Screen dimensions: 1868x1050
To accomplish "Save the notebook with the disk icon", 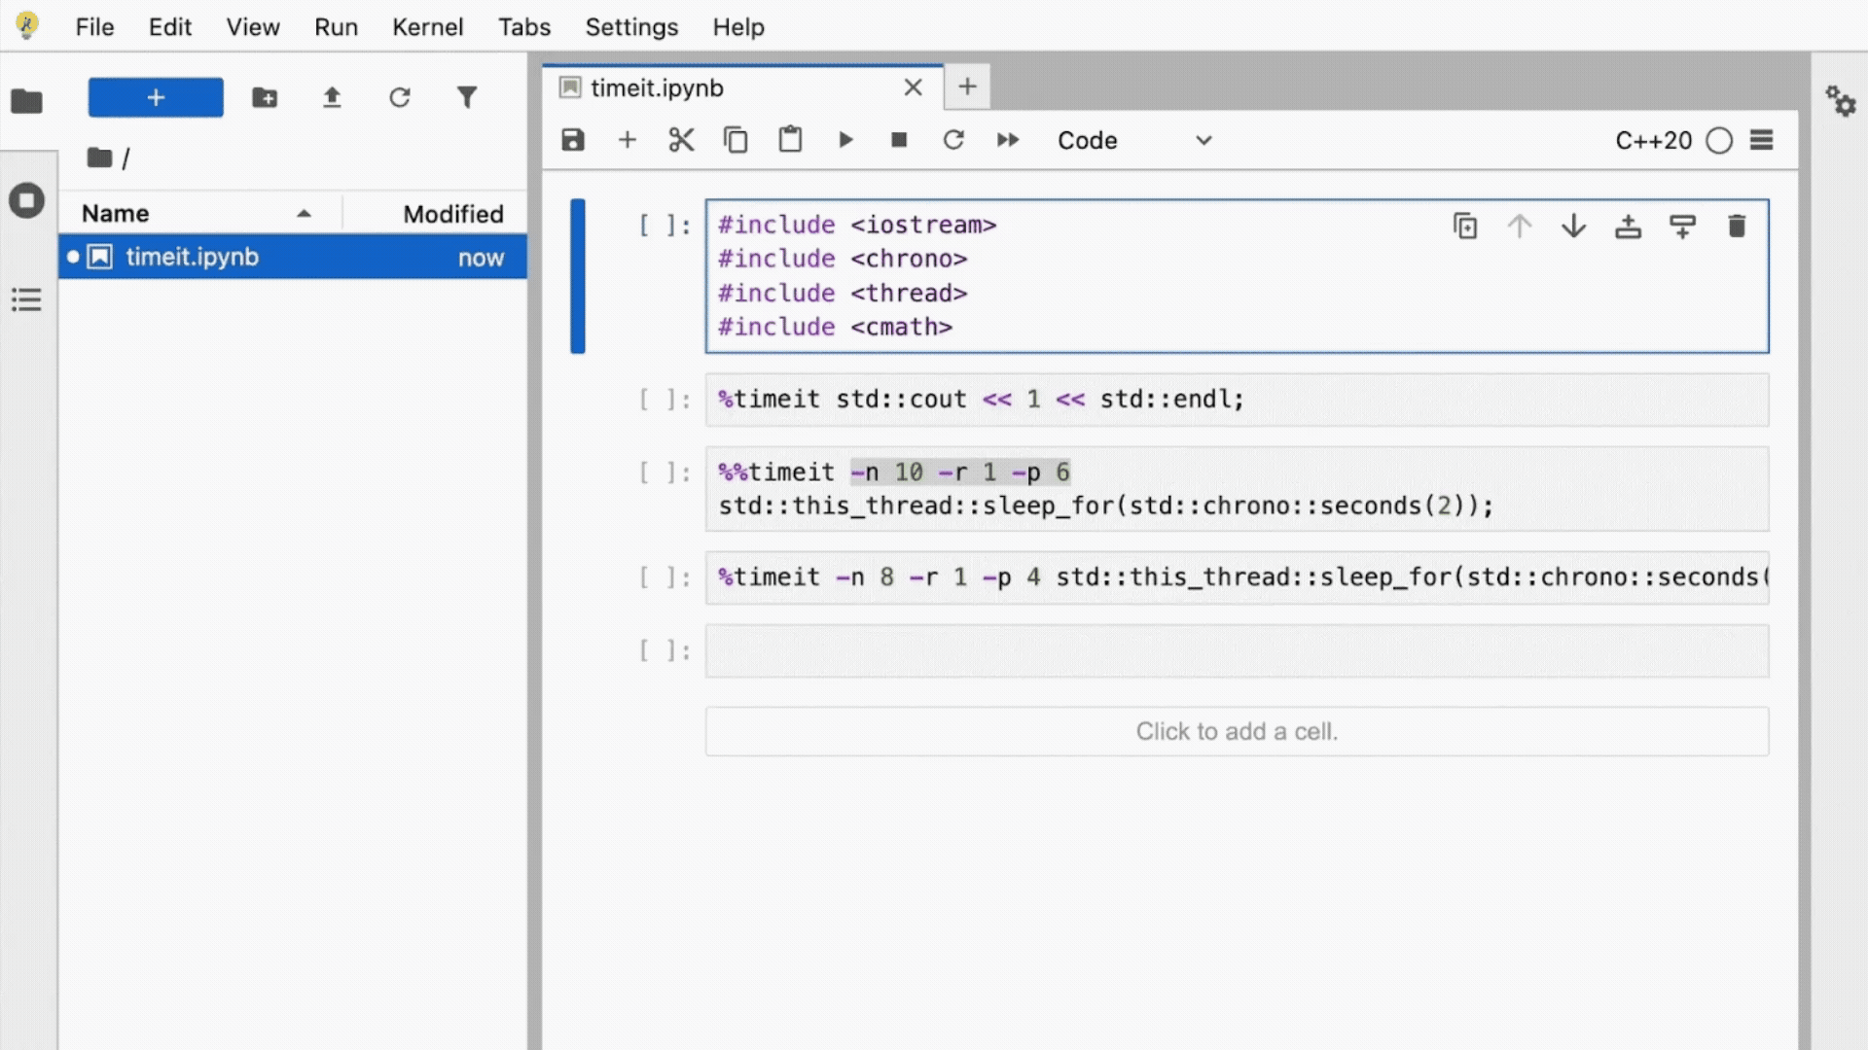I will (573, 140).
